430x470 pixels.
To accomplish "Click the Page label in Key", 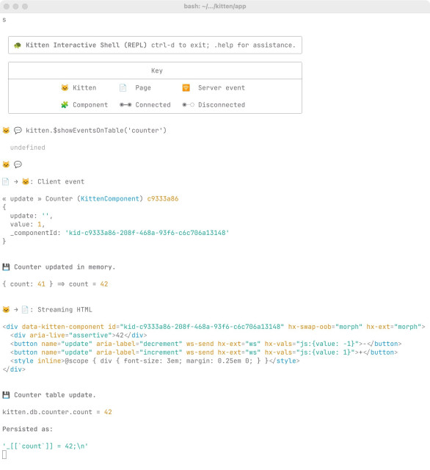I will click(143, 88).
